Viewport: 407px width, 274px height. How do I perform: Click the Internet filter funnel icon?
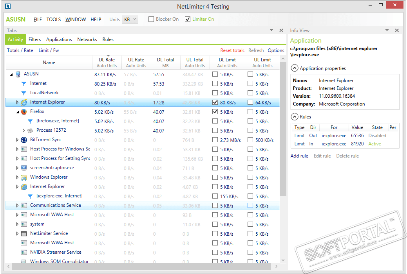pyautogui.click(x=24, y=84)
